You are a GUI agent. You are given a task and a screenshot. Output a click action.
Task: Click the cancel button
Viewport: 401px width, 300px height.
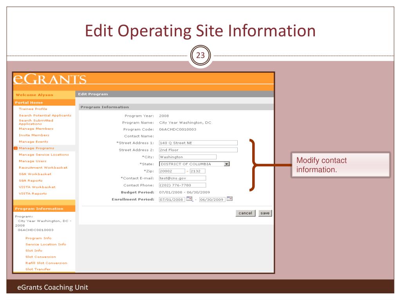click(x=245, y=213)
